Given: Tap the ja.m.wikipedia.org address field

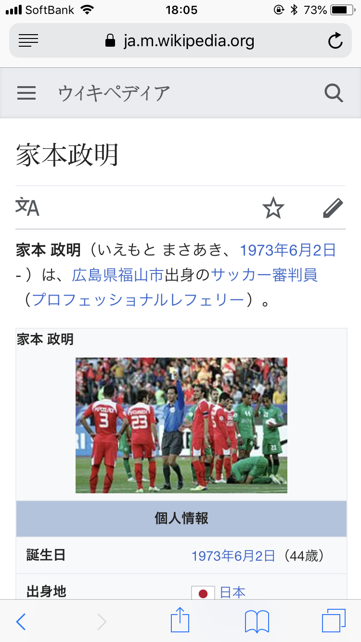Looking at the screenshot, I should coord(180,41).
